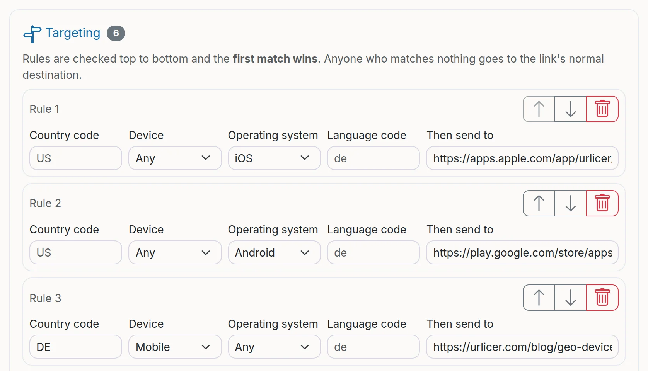Open Rule 1 Operating system dropdown showing iOS
648x371 pixels.
coord(274,158)
